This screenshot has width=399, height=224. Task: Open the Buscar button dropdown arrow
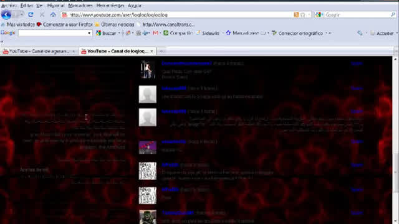pyautogui.click(x=119, y=33)
